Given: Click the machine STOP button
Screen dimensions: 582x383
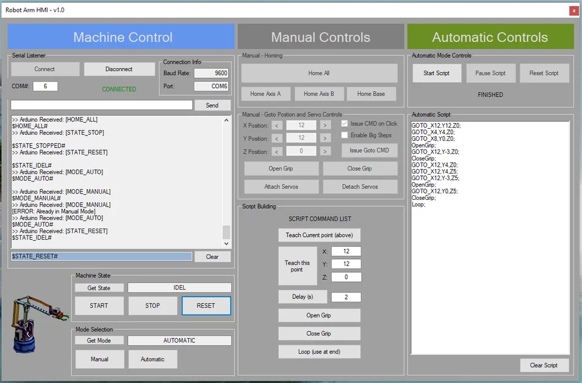Looking at the screenshot, I should [153, 306].
